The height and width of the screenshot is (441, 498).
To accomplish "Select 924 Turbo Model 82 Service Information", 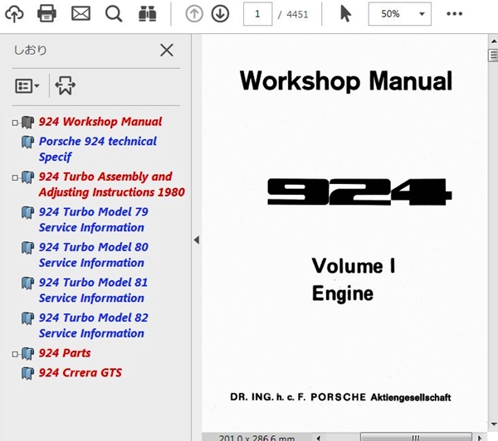I will click(x=93, y=325).
